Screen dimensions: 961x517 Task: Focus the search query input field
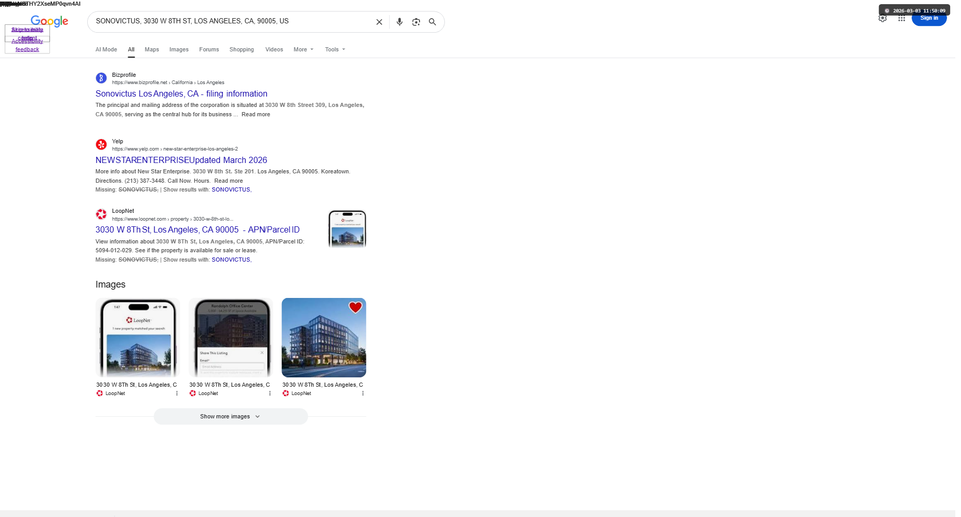pos(231,21)
